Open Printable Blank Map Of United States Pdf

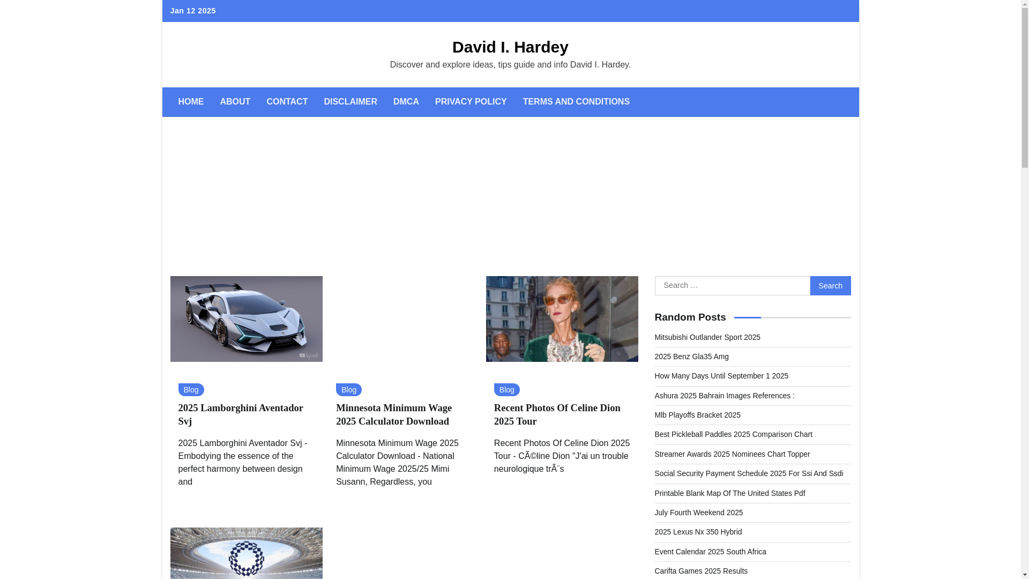[730, 493]
